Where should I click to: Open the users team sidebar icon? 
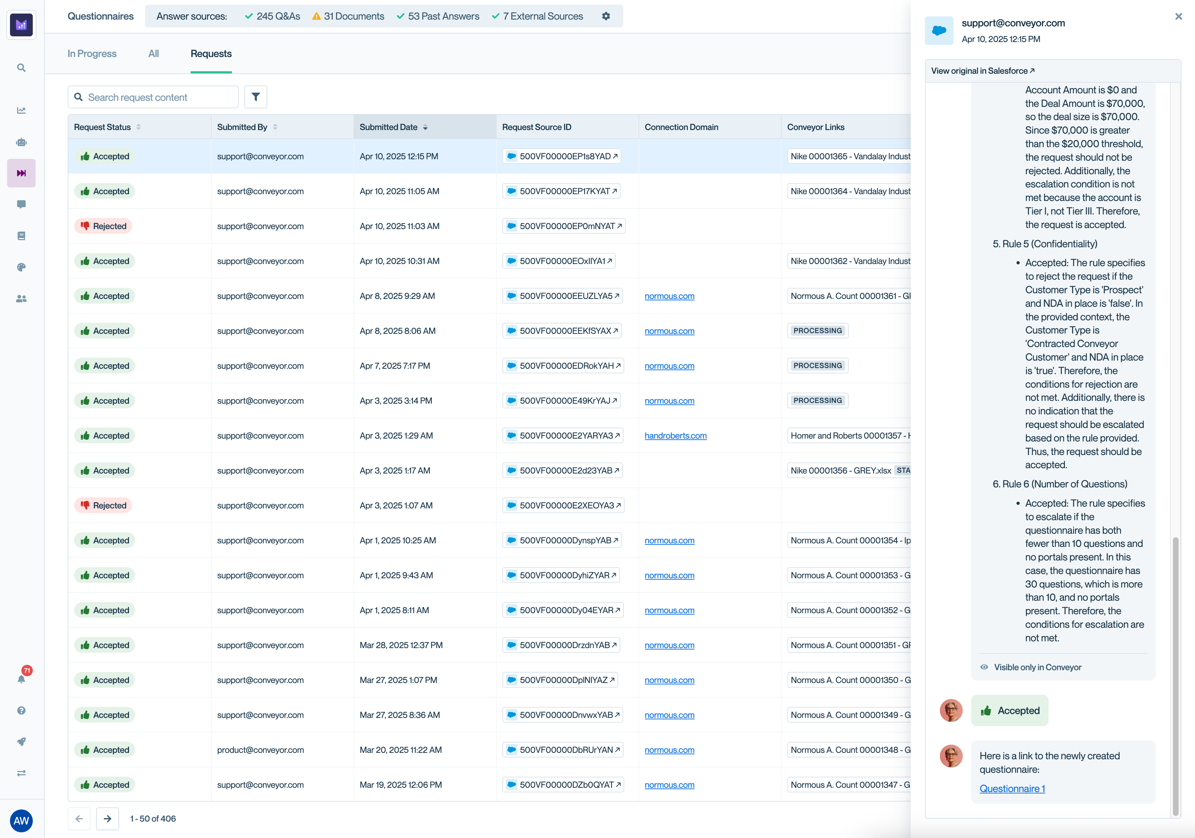(x=21, y=299)
